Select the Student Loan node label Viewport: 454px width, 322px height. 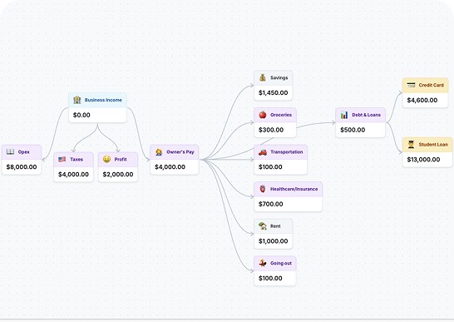(x=433, y=144)
